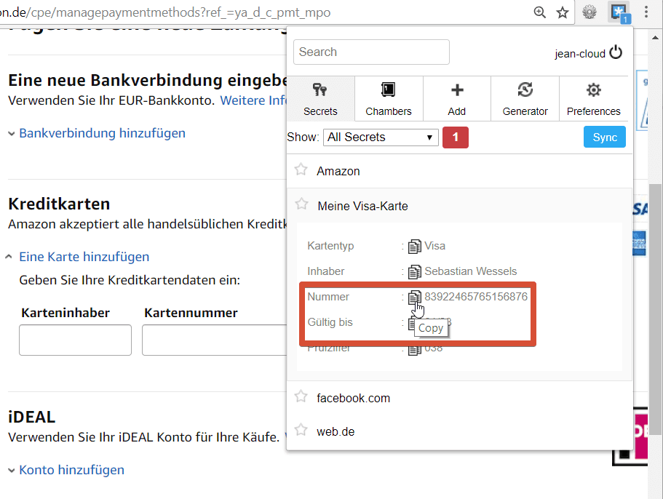Copy the Kartentyp value Visa
The image size is (663, 499).
[x=414, y=247]
